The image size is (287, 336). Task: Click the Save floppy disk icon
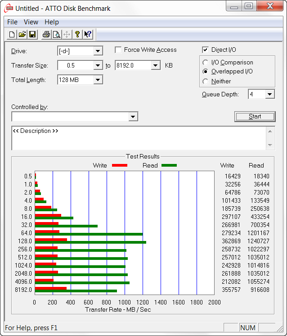(32, 34)
